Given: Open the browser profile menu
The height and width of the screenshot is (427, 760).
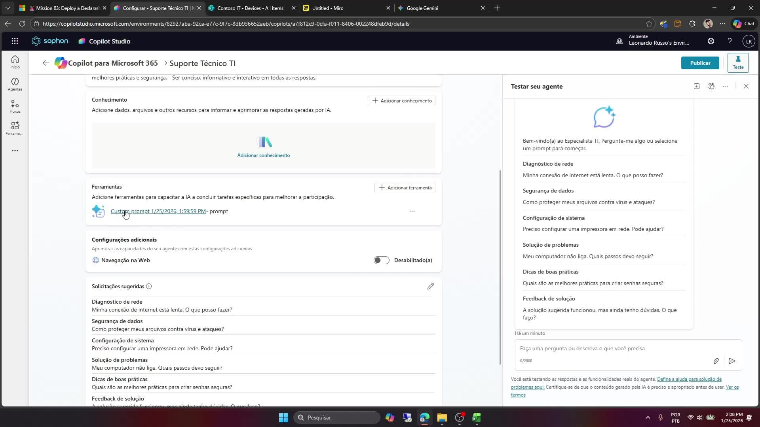Looking at the screenshot, I should click(708, 24).
